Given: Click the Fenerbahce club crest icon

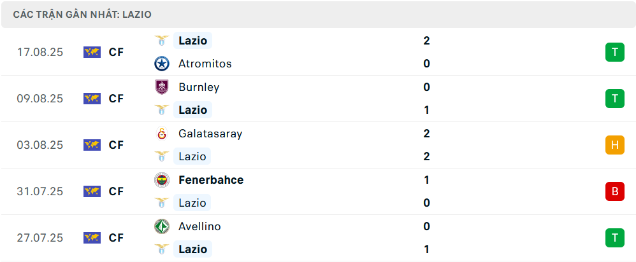Looking at the screenshot, I should tap(162, 180).
